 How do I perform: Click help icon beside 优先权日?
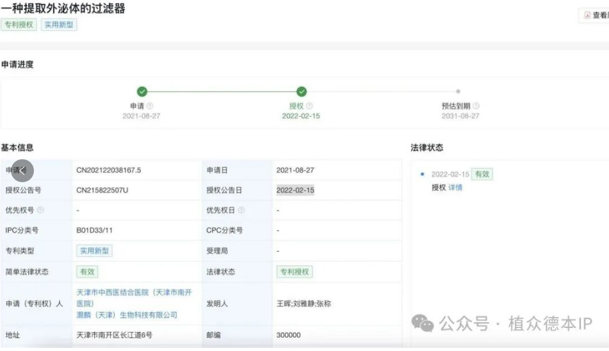[241, 210]
